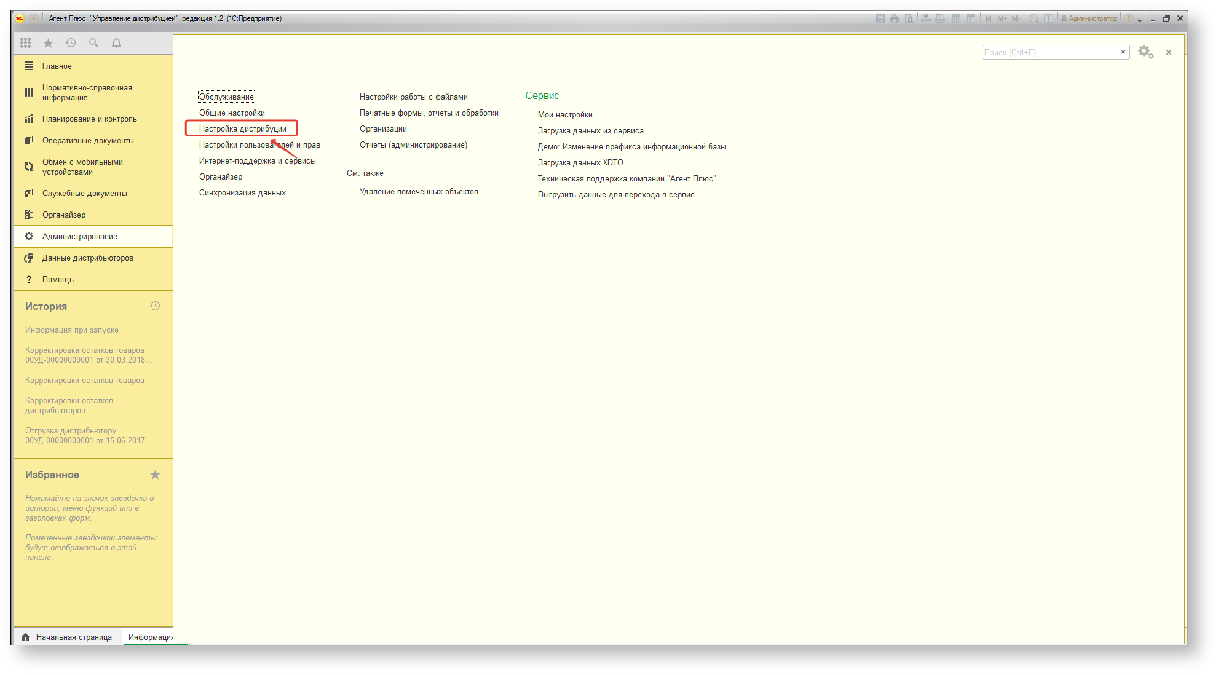Click the zoom magnifier-plus icon
1218x675 pixels.
[x=1034, y=18]
